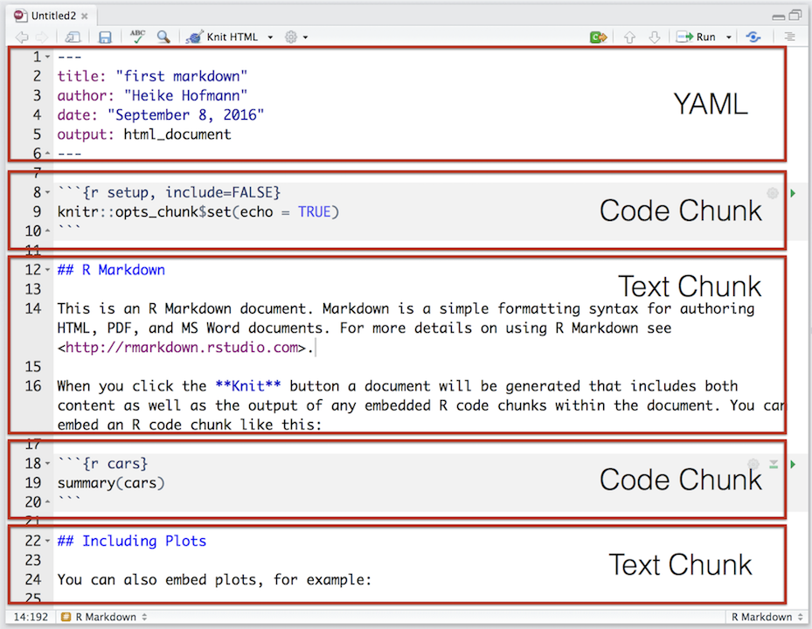Open the Run options dropdown arrow
This screenshot has height=629, width=812.
[729, 38]
